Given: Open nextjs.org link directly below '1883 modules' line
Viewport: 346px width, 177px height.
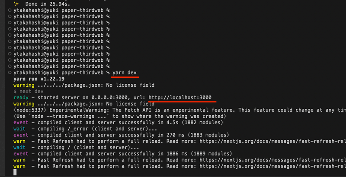Looking at the screenshot, I should tap(273, 141).
